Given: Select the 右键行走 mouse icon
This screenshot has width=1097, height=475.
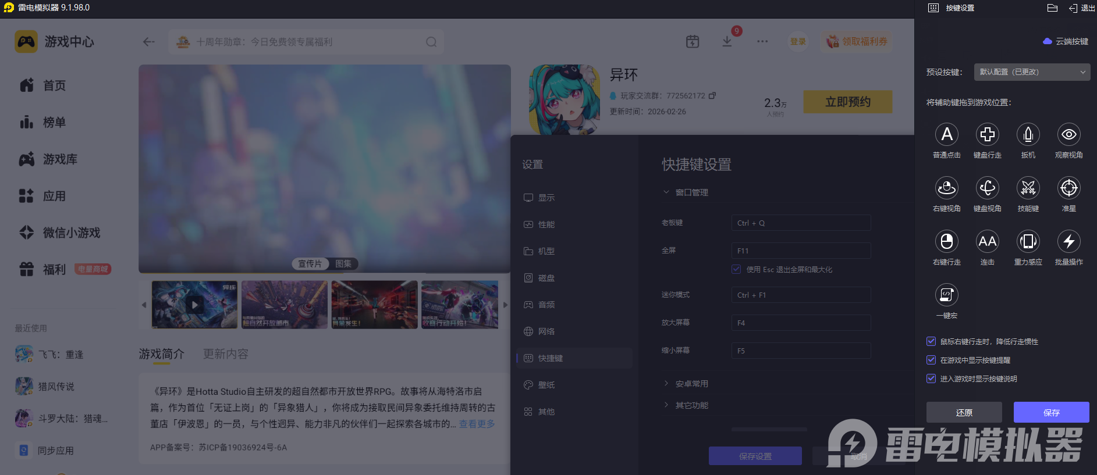Looking at the screenshot, I should (x=947, y=241).
